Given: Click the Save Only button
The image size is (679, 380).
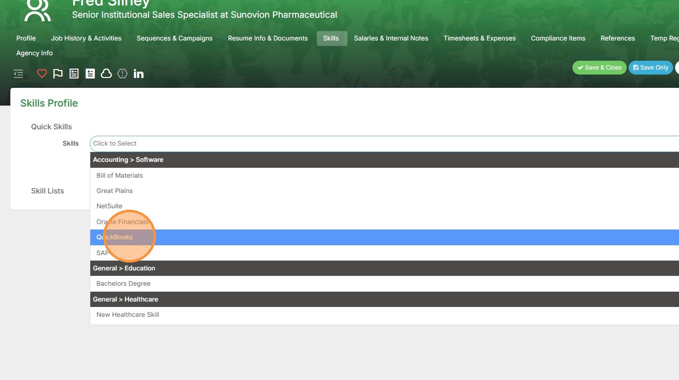Looking at the screenshot, I should tap(651, 68).
